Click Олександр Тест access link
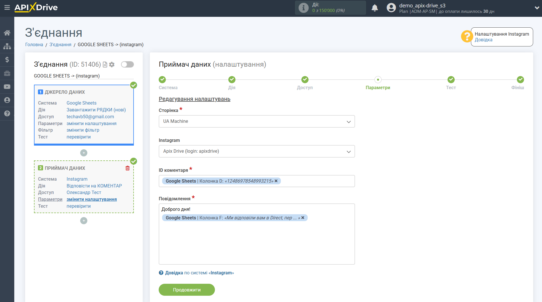 [x=84, y=193]
